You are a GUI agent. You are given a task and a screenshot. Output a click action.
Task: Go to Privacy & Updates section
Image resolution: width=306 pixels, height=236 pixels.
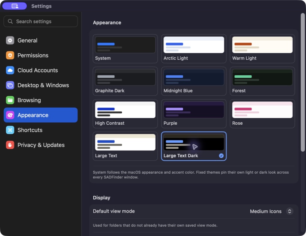(41, 145)
